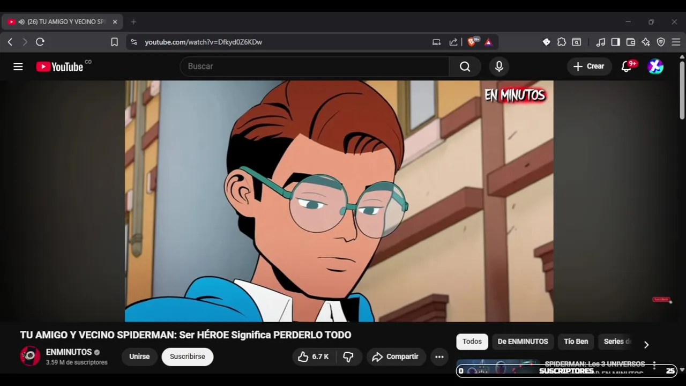This screenshot has width=686, height=386.
Task: Click the Compartir share button
Action: (396, 357)
